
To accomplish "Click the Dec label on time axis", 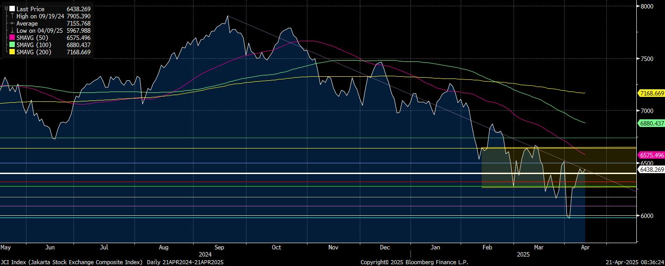I will (385, 247).
